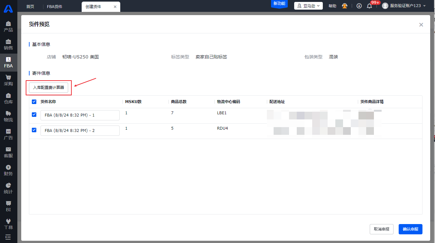This screenshot has height=243, width=435.
Task: Click 确认申报 button
Action: pyautogui.click(x=411, y=229)
